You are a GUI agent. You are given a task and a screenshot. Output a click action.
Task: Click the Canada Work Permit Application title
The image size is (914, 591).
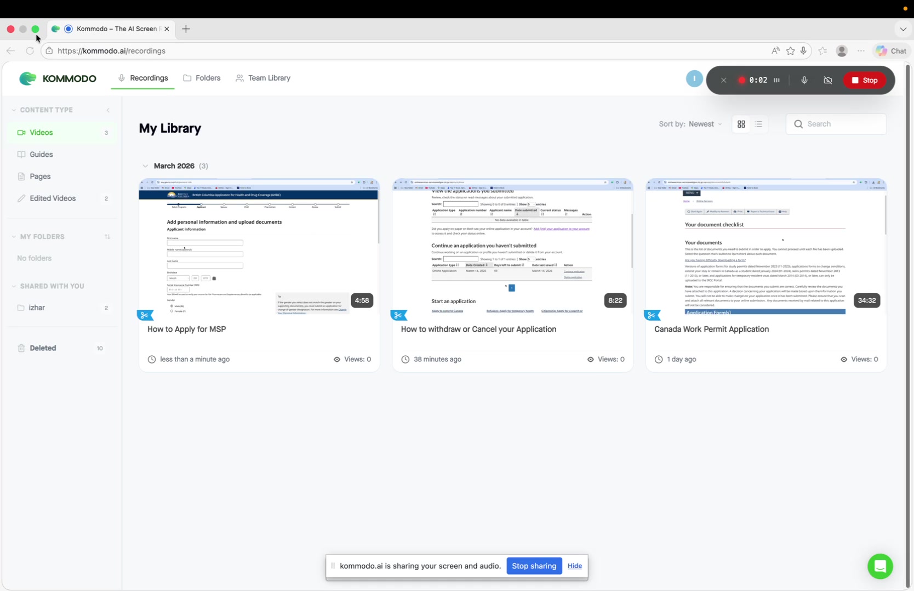coord(712,329)
